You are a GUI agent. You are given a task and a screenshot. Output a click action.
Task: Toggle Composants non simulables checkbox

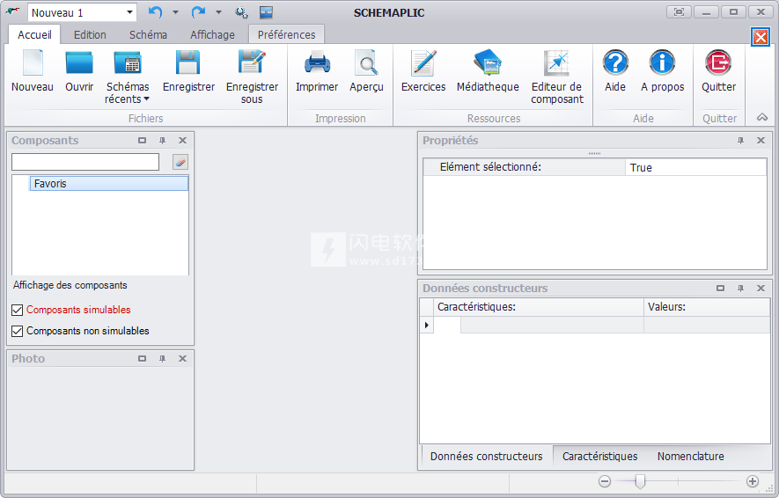tap(18, 331)
